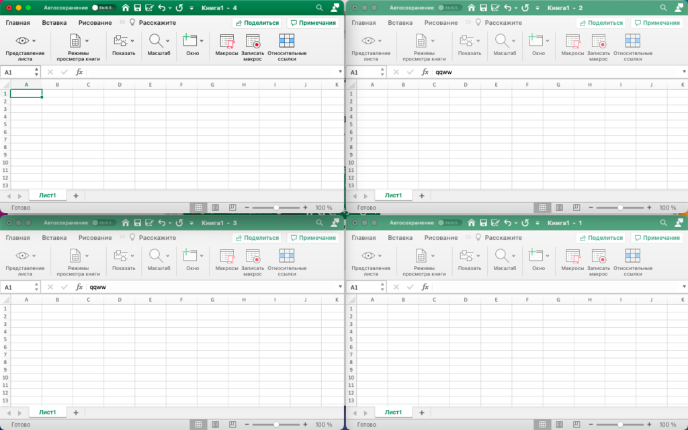The image size is (688, 430).
Task: Click the Поделиться button in Книга1 - 2
Action: coord(601,22)
